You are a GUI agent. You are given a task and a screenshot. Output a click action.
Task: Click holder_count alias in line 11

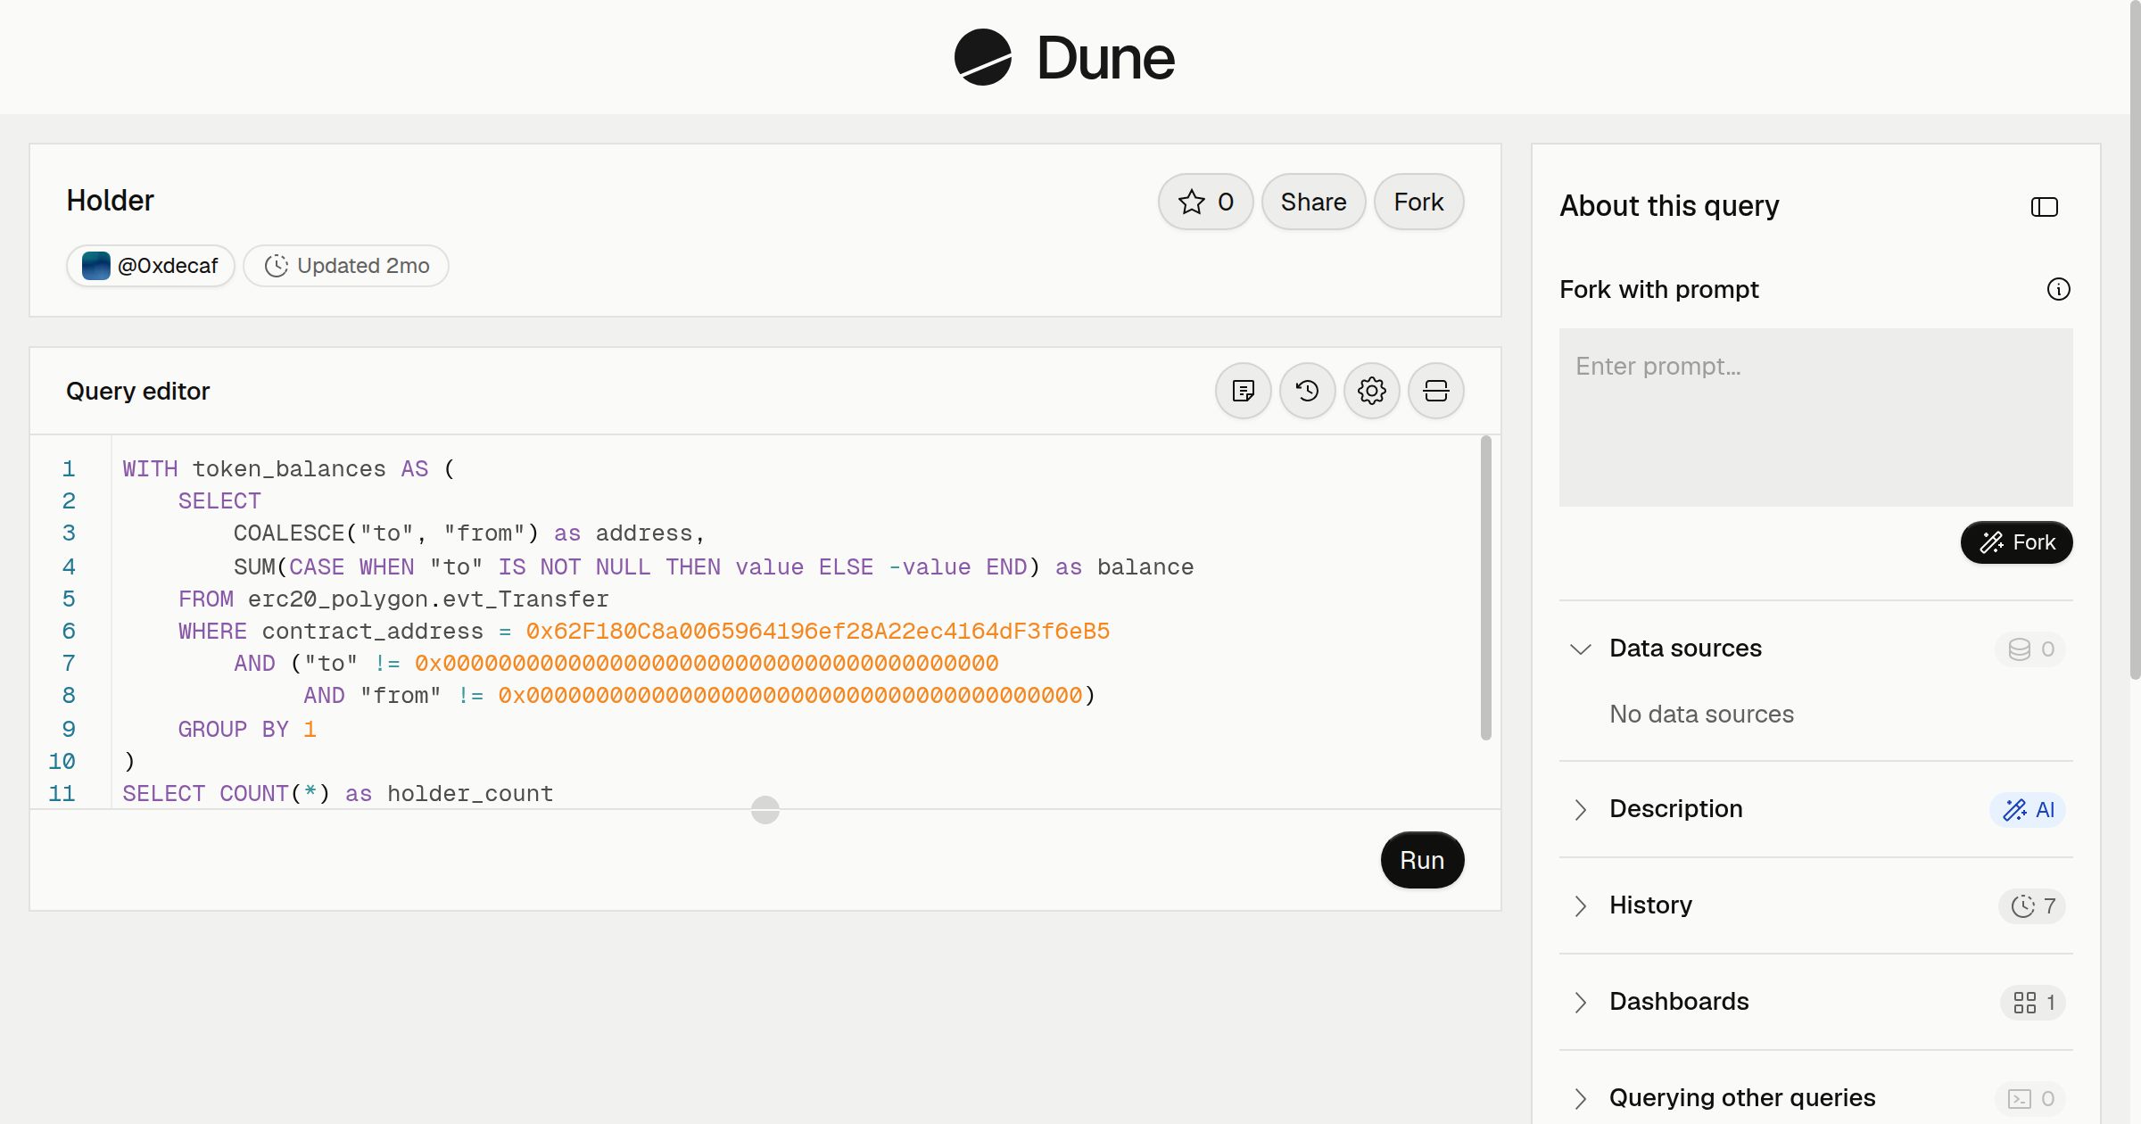(470, 794)
